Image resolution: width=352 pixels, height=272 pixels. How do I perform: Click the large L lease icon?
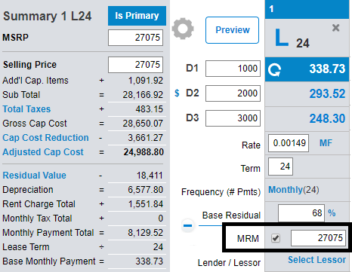(x=282, y=38)
